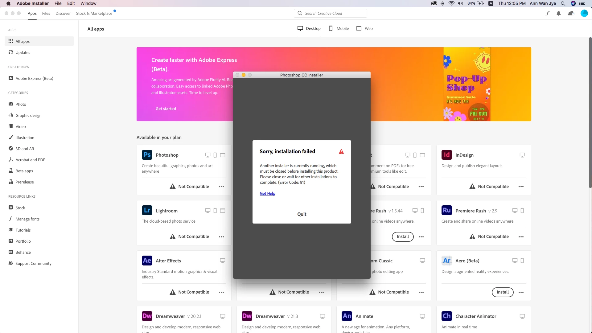Viewport: 592px width, 333px height.
Task: Open more options for Photoshop card
Action: click(x=221, y=187)
